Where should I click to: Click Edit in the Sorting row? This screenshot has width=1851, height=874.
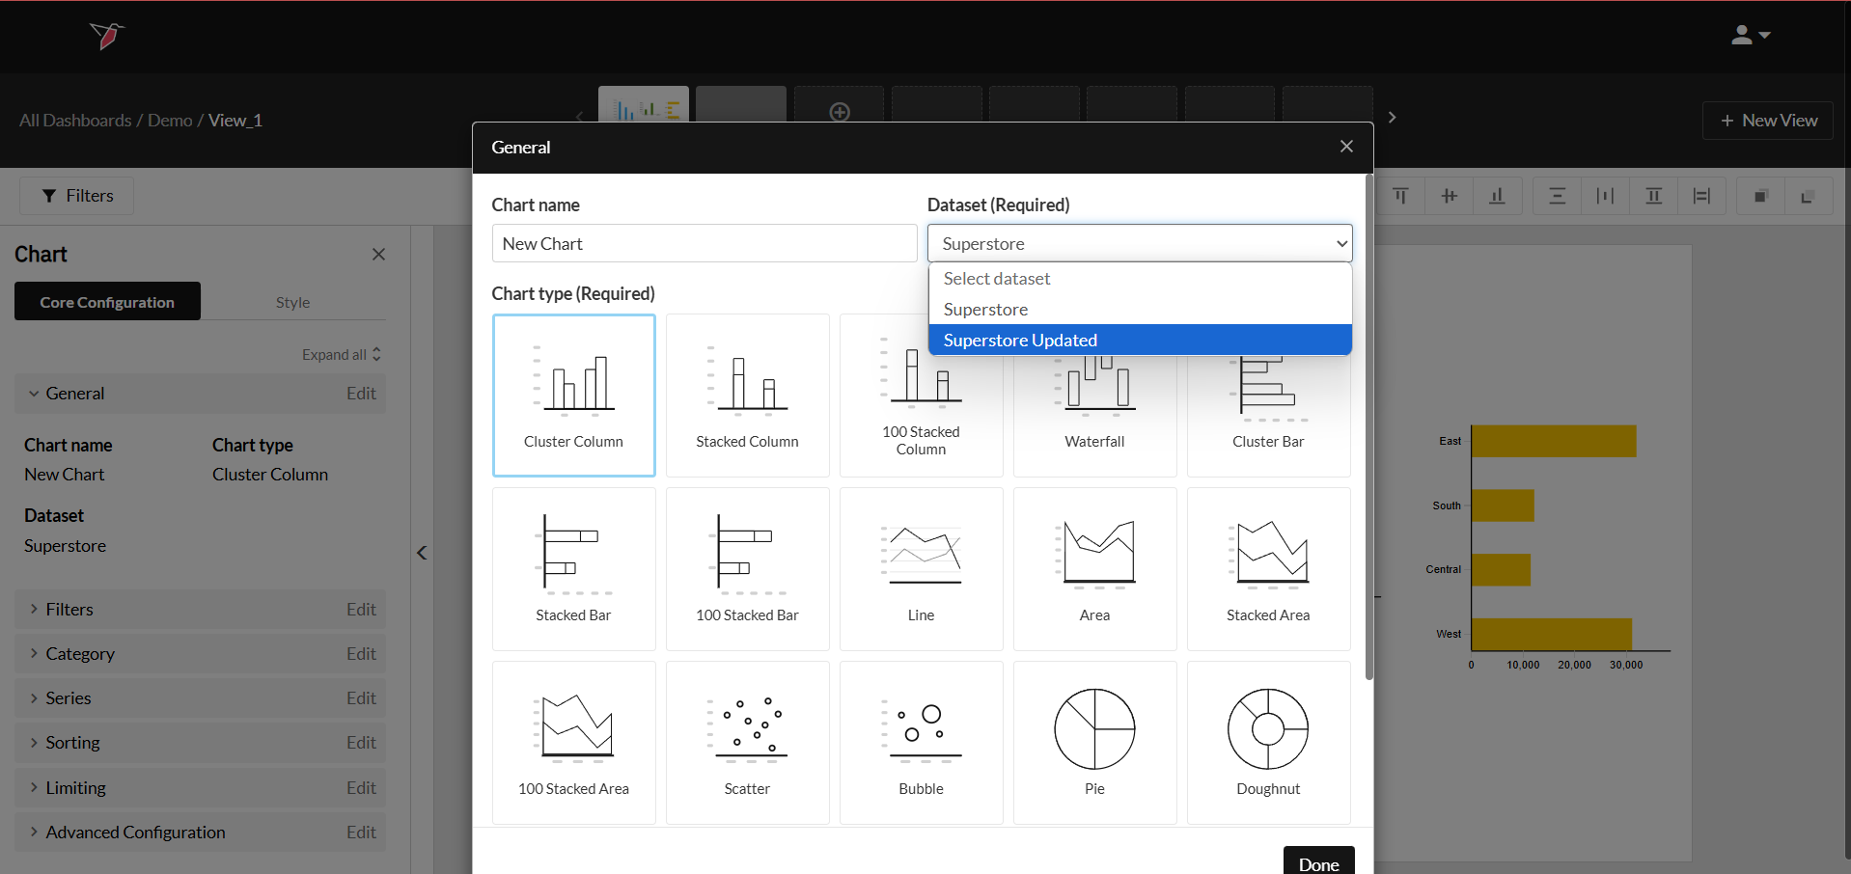361,743
